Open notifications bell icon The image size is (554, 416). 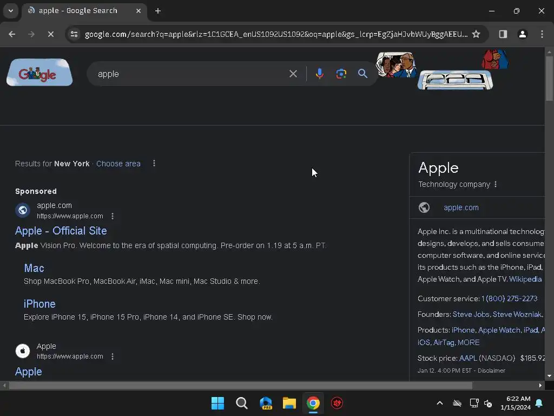click(539, 403)
